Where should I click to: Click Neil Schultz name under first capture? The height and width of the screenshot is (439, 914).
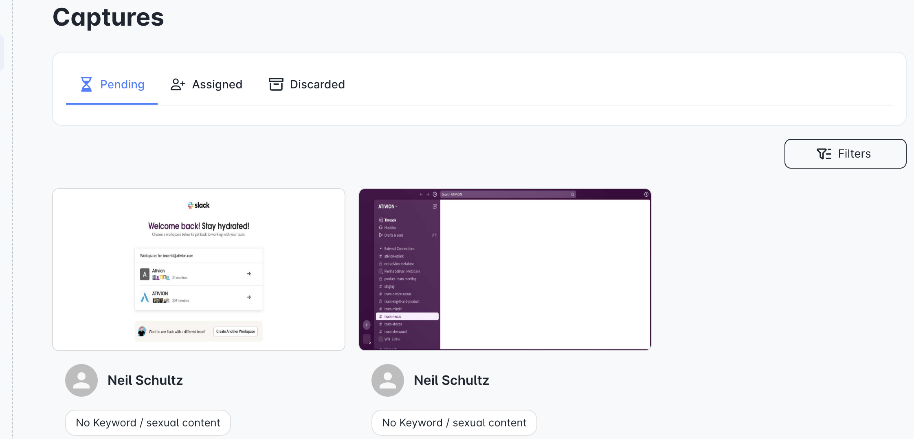[x=145, y=380]
